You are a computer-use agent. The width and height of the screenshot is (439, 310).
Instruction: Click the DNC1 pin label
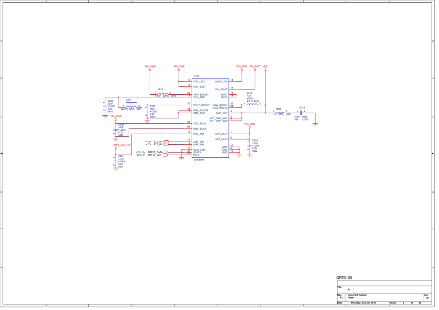tap(224, 95)
